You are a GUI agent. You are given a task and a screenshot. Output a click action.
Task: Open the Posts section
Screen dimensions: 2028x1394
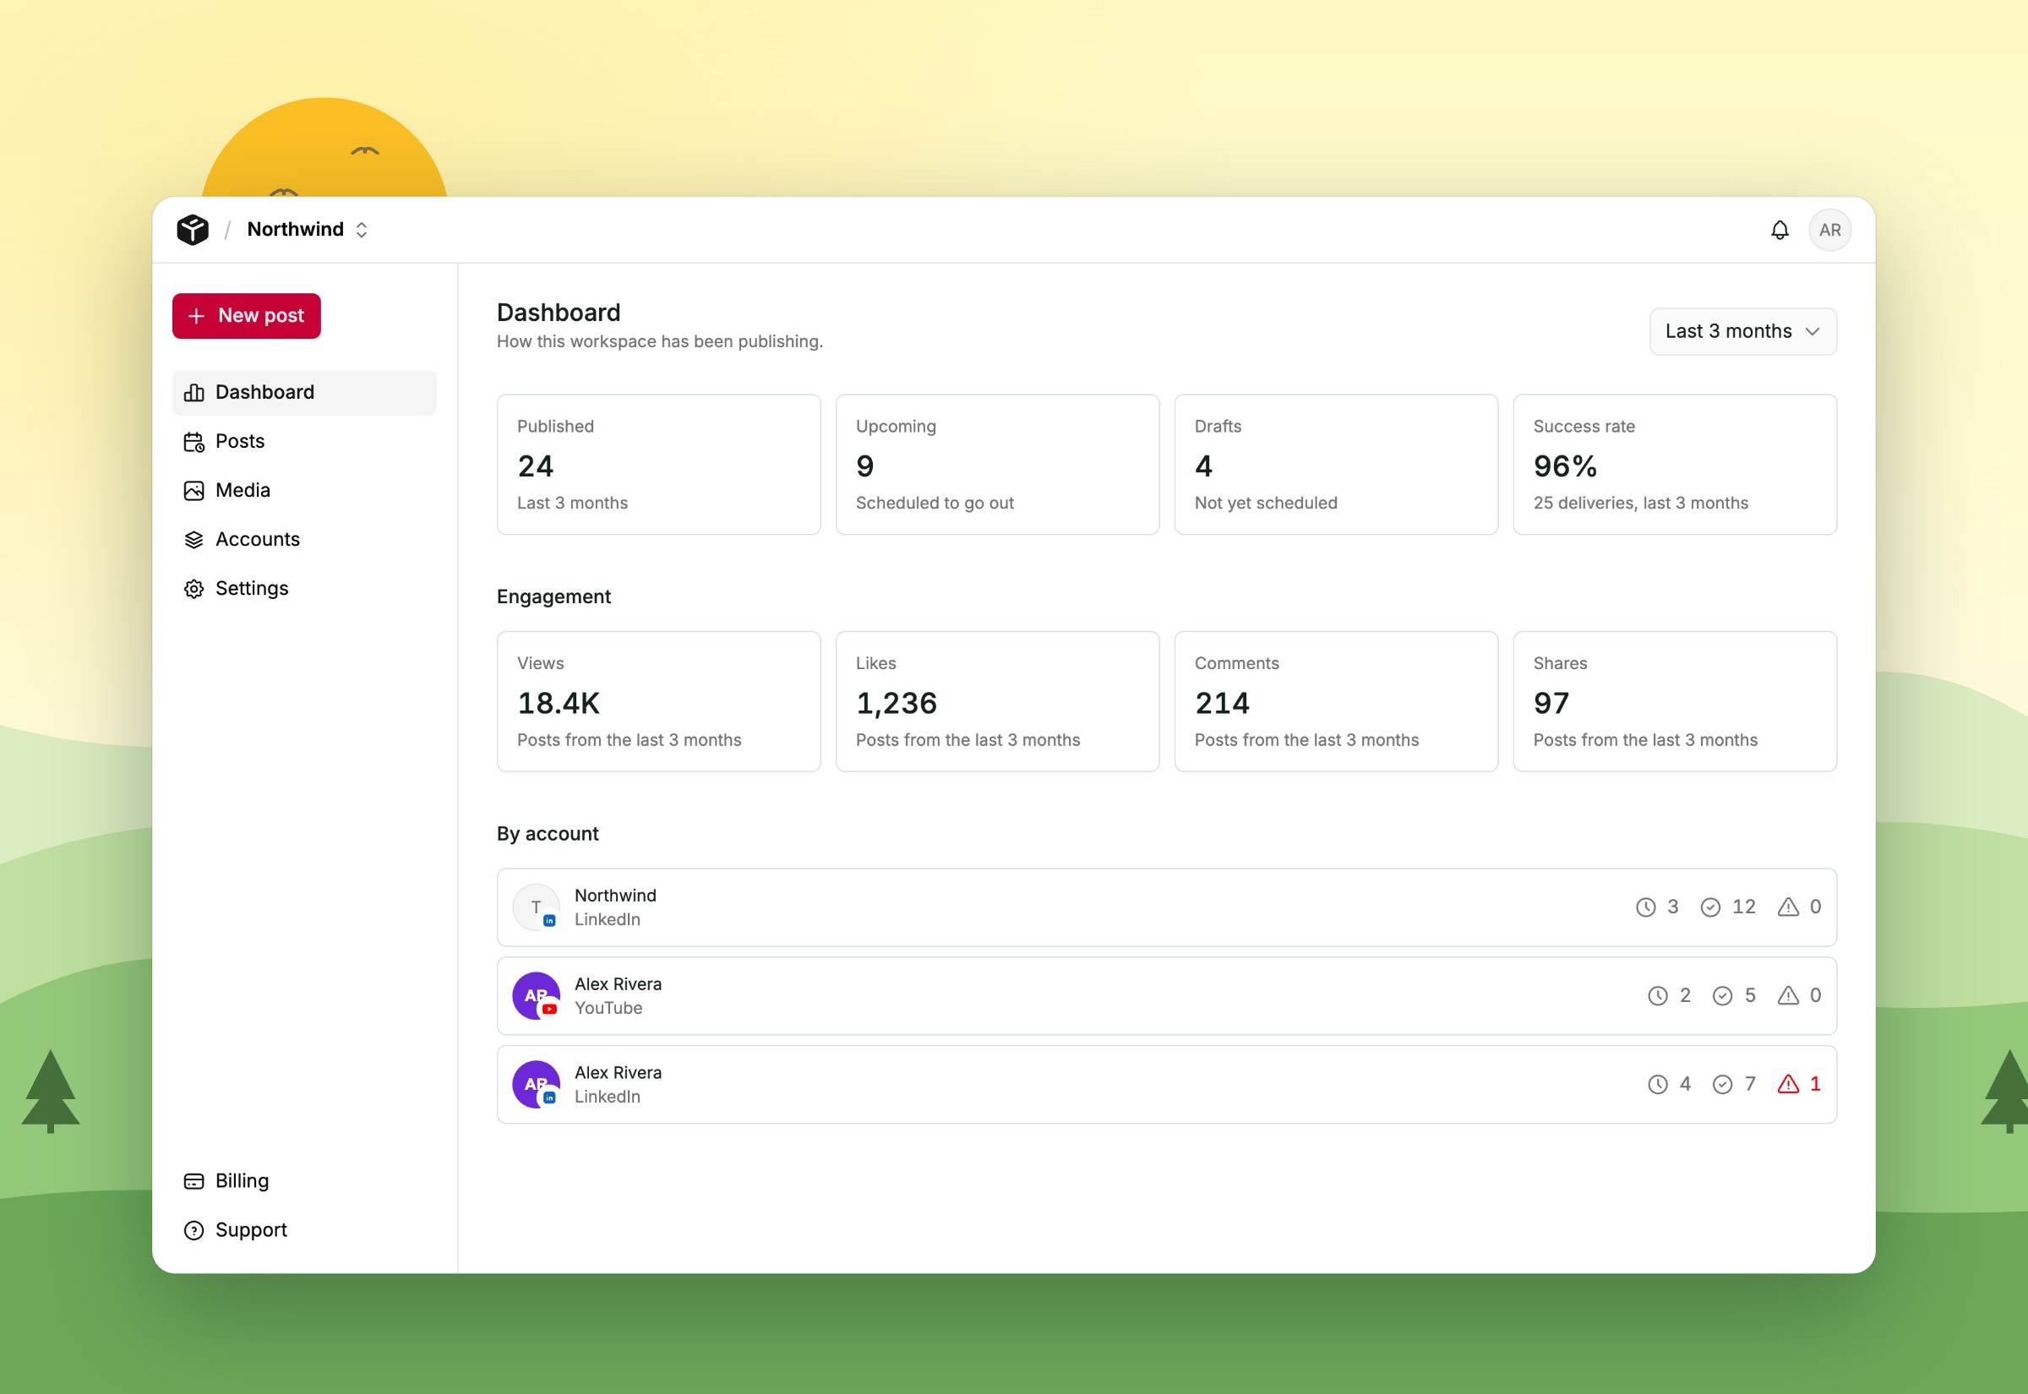(x=304, y=441)
